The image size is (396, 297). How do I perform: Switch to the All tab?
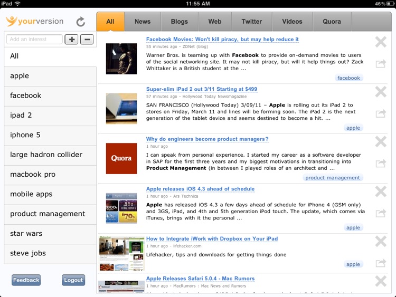coord(110,22)
